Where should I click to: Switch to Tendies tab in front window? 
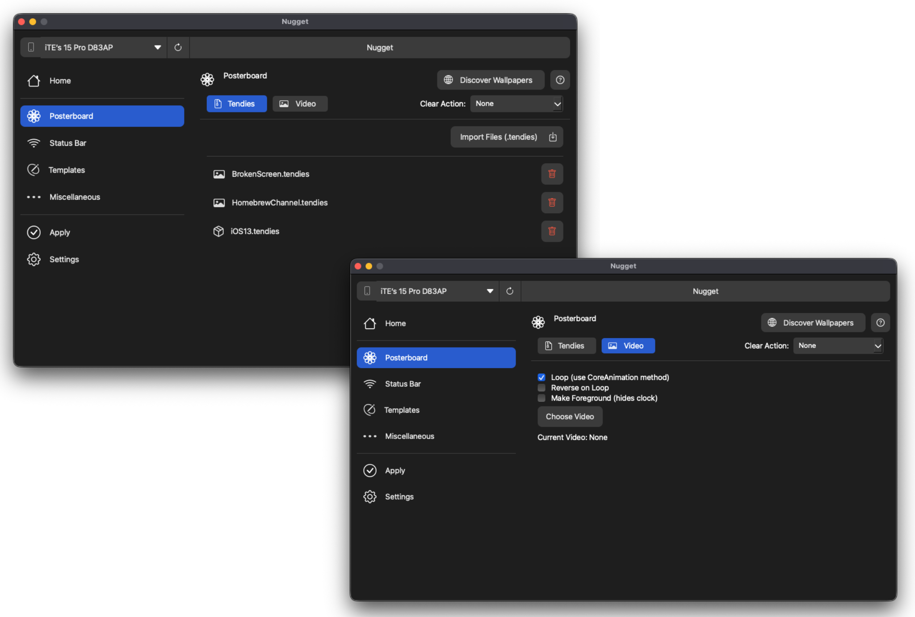[567, 346]
